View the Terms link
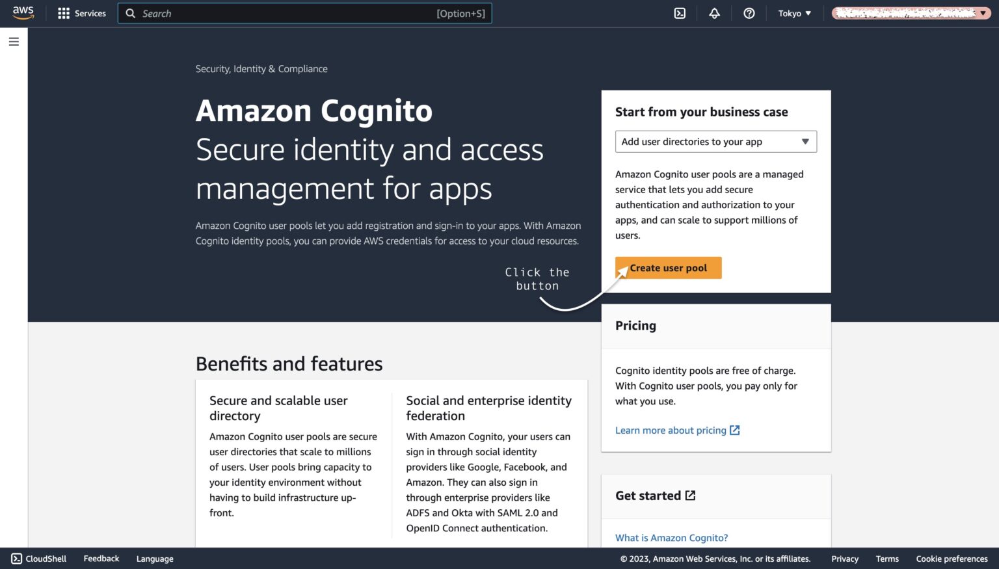 pyautogui.click(x=887, y=559)
